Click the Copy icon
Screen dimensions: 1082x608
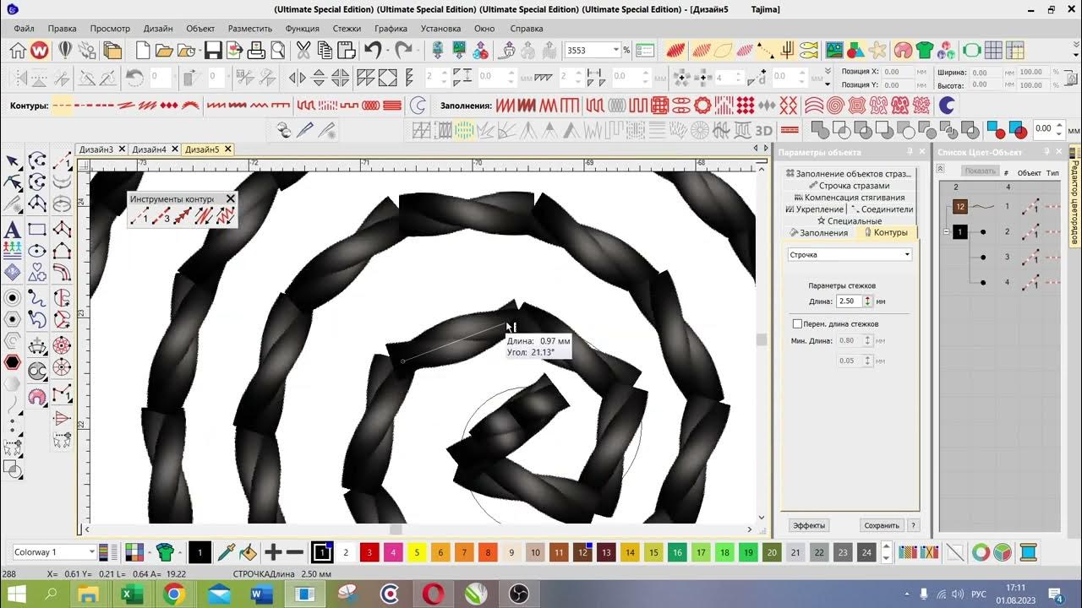click(x=324, y=51)
